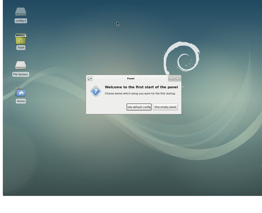262x213 pixels.
Task: Click Use default config button
Action: click(139, 107)
